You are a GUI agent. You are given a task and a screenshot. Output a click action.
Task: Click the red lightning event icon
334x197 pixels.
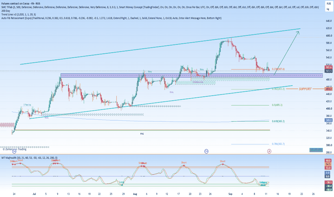(x=269, y=151)
